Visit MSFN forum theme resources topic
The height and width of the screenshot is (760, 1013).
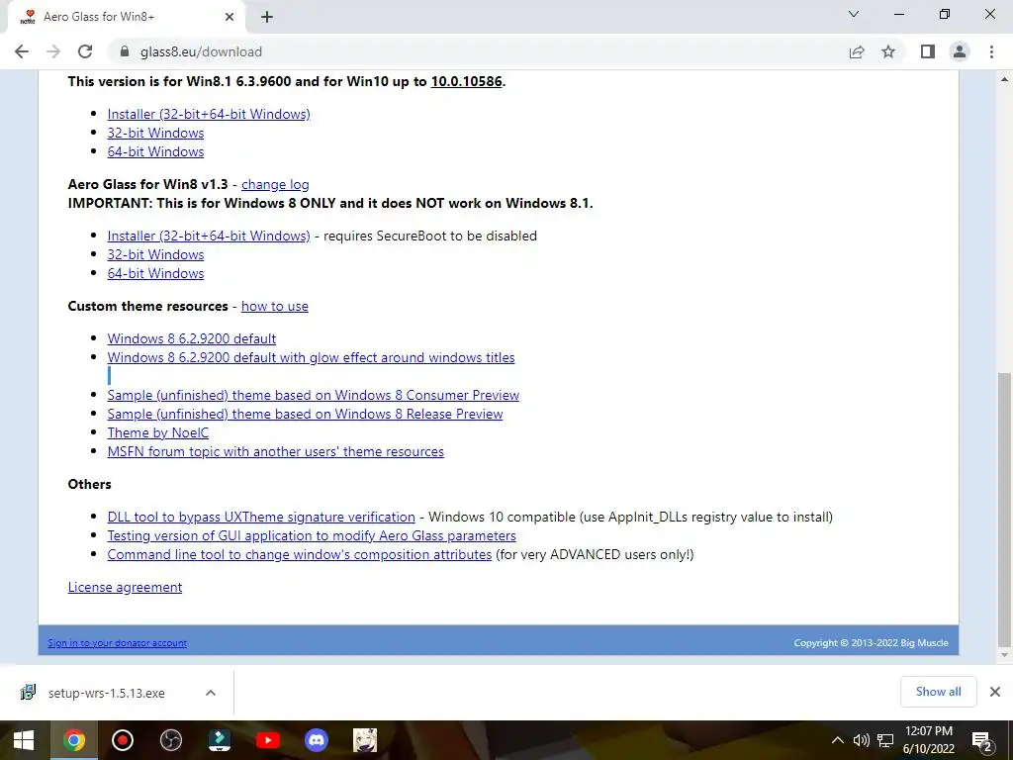[276, 451]
